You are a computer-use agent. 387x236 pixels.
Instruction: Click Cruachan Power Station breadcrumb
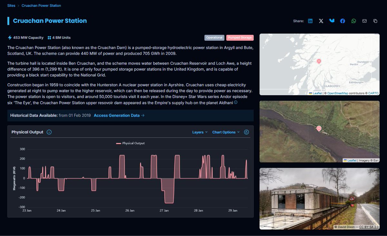pyautogui.click(x=41, y=5)
